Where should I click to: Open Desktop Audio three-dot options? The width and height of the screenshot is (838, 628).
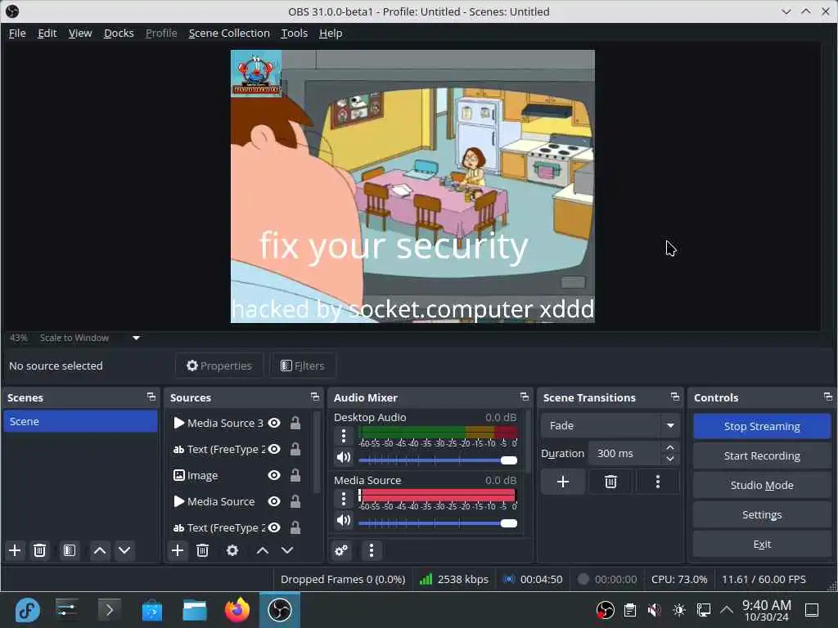point(344,437)
